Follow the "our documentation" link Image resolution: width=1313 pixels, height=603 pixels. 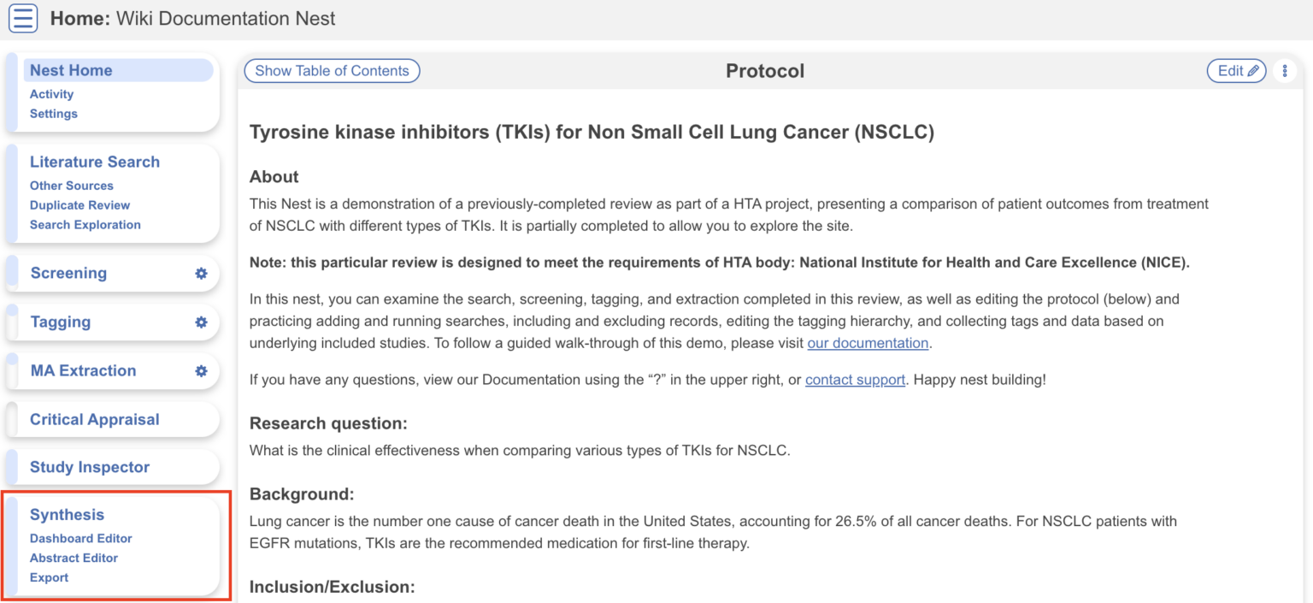(x=868, y=343)
